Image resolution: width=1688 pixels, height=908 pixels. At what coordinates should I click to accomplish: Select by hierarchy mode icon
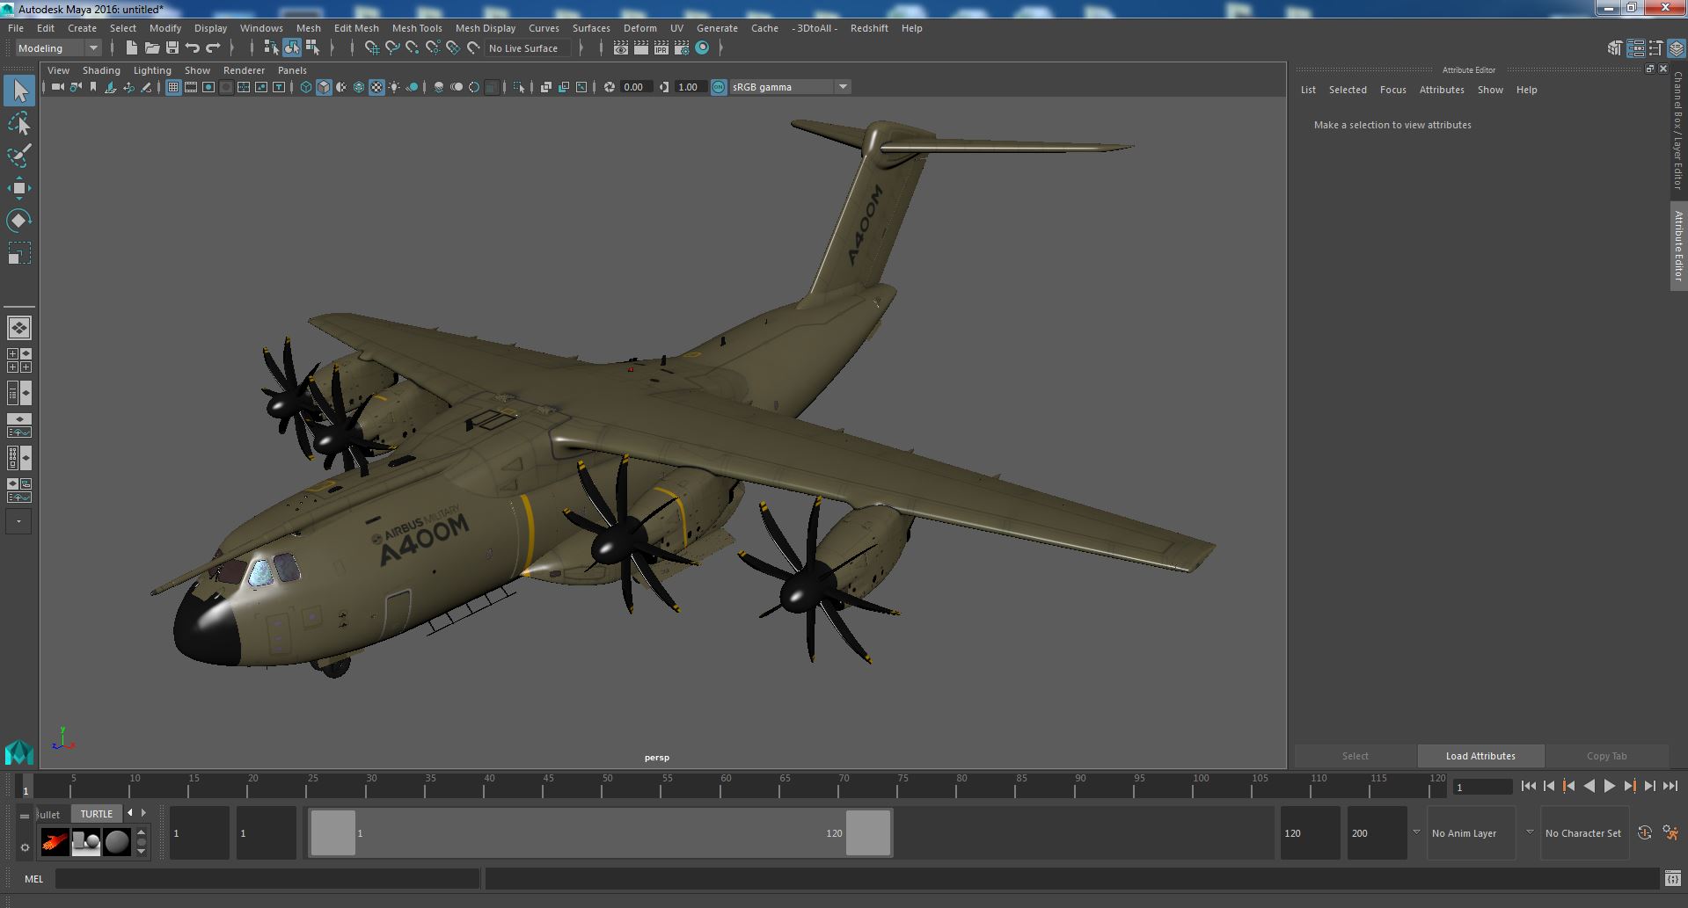271,48
